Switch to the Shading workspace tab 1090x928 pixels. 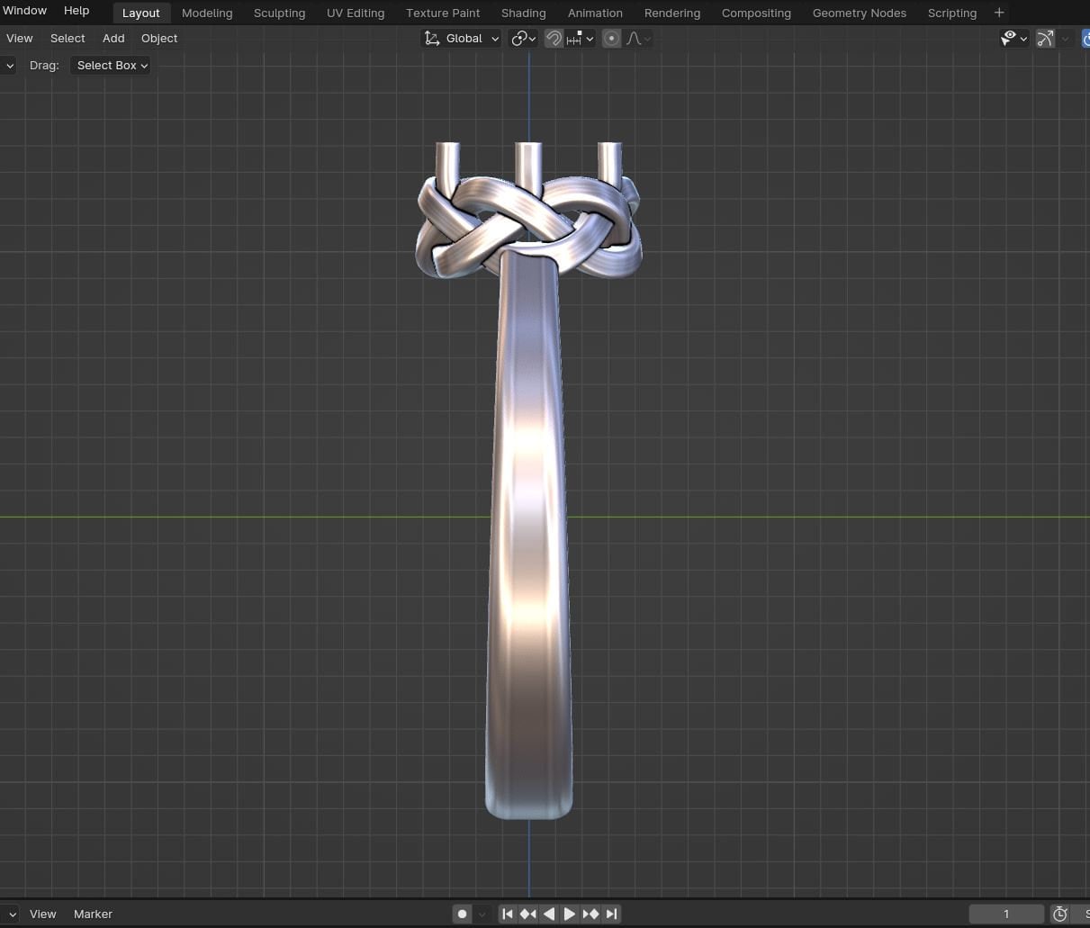[x=523, y=13]
